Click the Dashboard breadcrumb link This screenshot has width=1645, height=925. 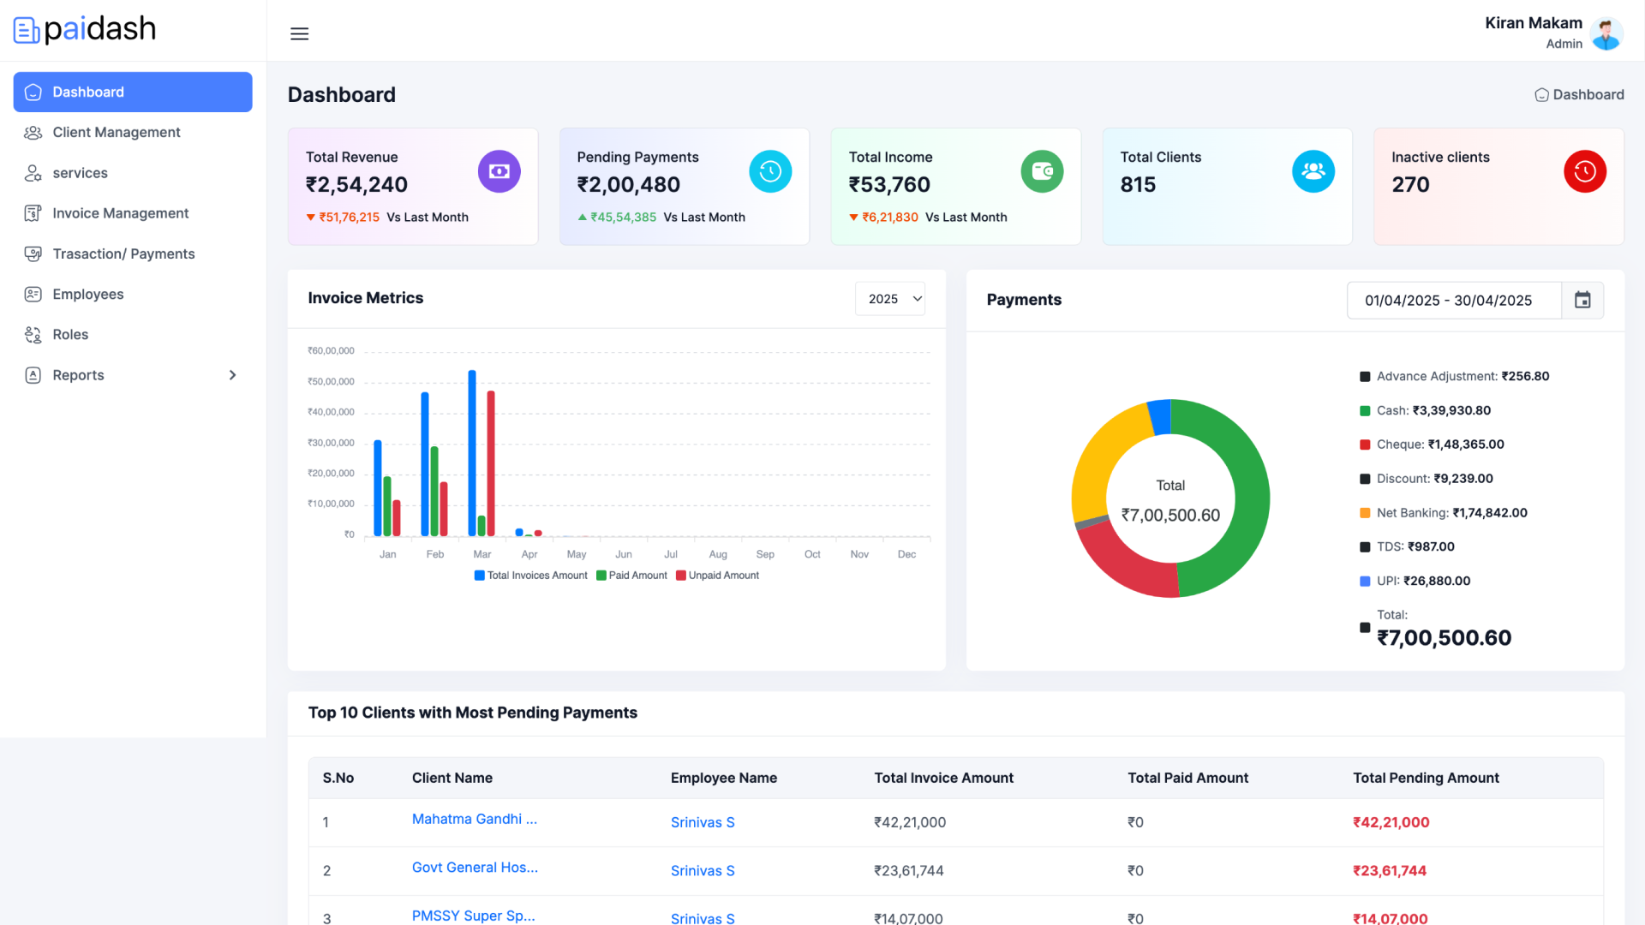tap(1579, 95)
